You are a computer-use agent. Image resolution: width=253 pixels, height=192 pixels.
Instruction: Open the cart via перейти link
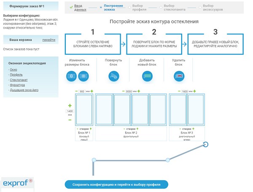point(48,40)
